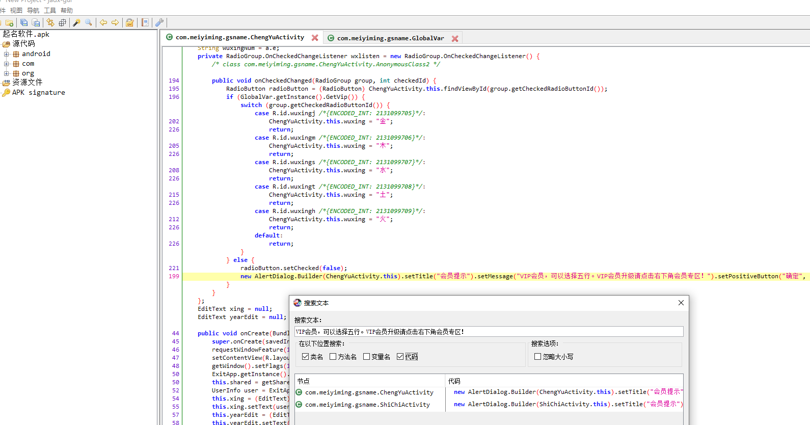Click the class icon of the ShiChiActivity search result
Viewport: 810px width, 425px height.
click(x=299, y=405)
